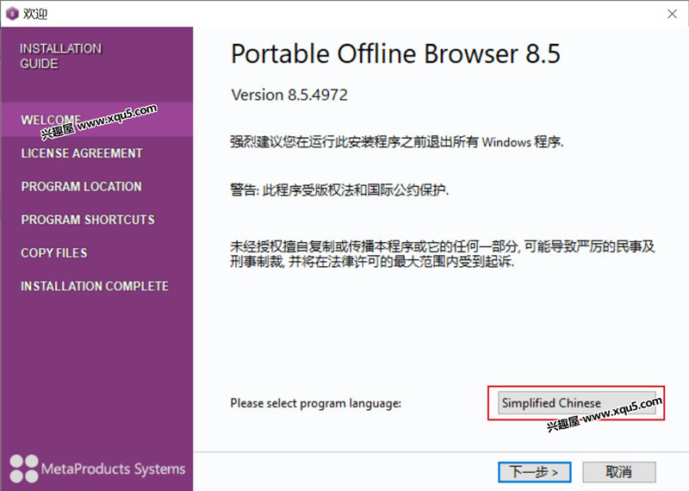Click the 欢迎 window title text
Viewport: 689px width, 491px height.
pos(35,14)
